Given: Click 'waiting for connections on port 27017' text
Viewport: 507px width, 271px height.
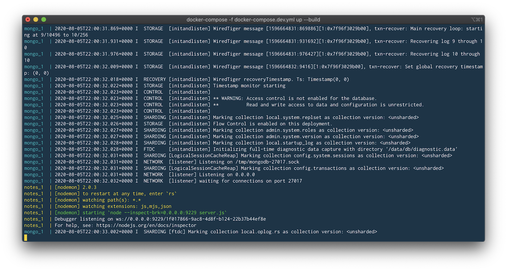Looking at the screenshot, I should [250, 181].
